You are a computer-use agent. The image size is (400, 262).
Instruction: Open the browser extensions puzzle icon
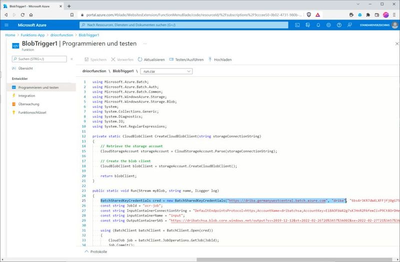(x=368, y=15)
